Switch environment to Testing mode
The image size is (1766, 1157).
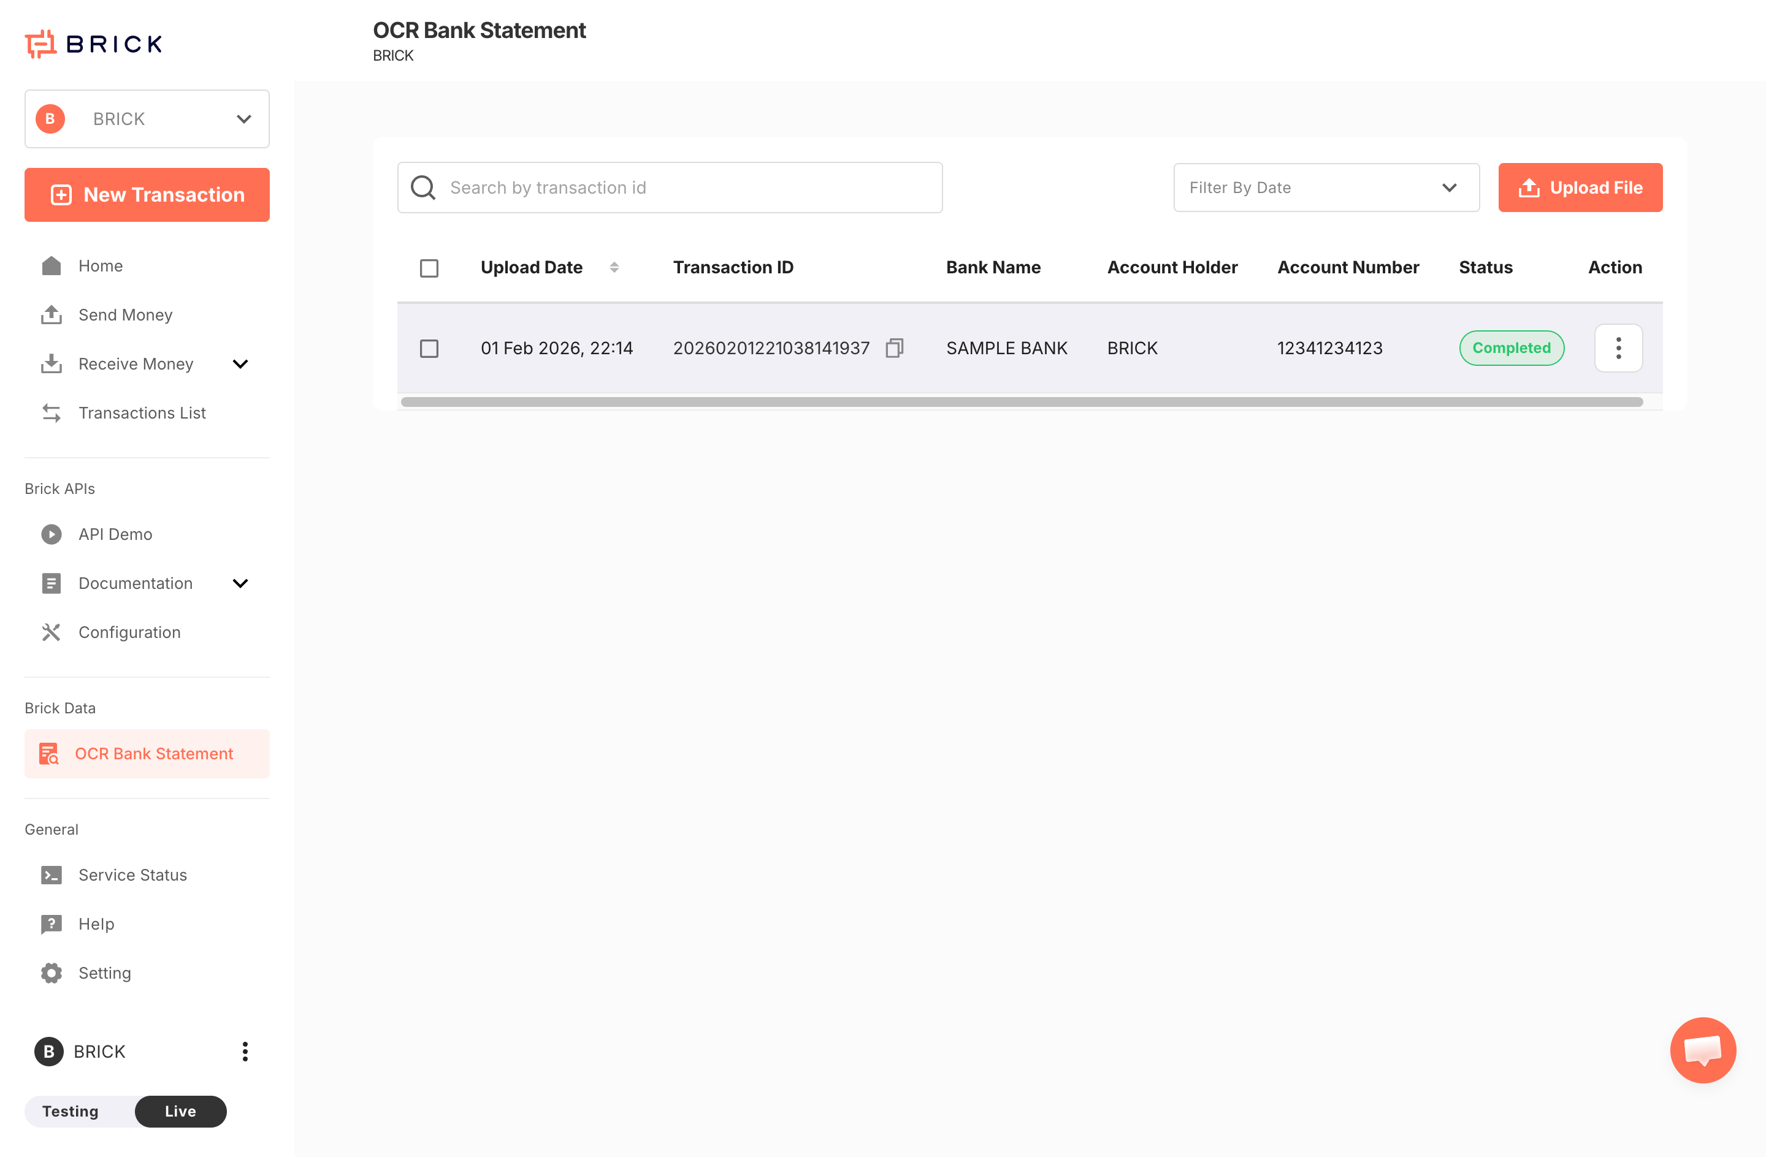pos(71,1111)
